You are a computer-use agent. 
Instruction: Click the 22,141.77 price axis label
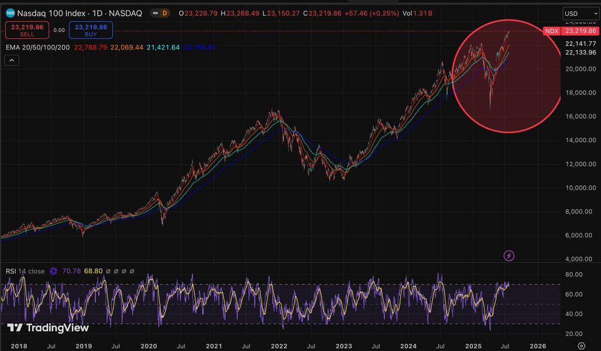point(579,44)
